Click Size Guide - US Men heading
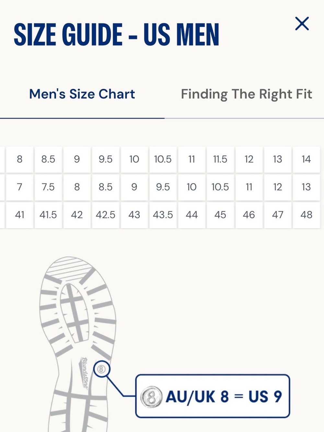The width and height of the screenshot is (324, 432). point(117,34)
